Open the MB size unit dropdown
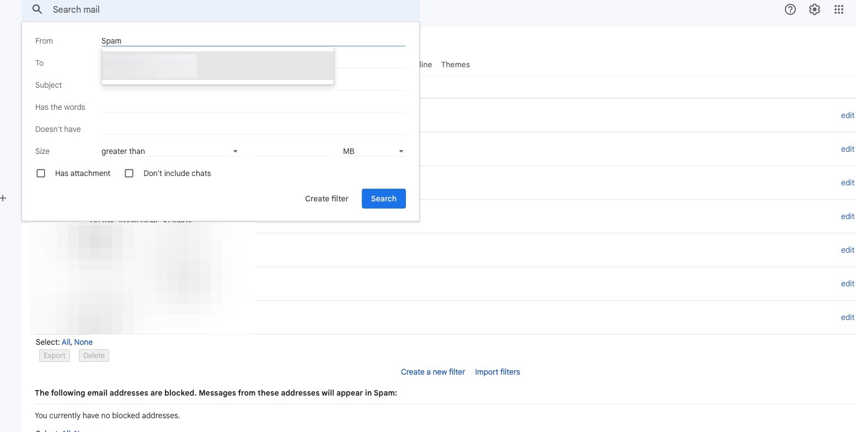Viewport: 856px width, 432px height. tap(373, 151)
